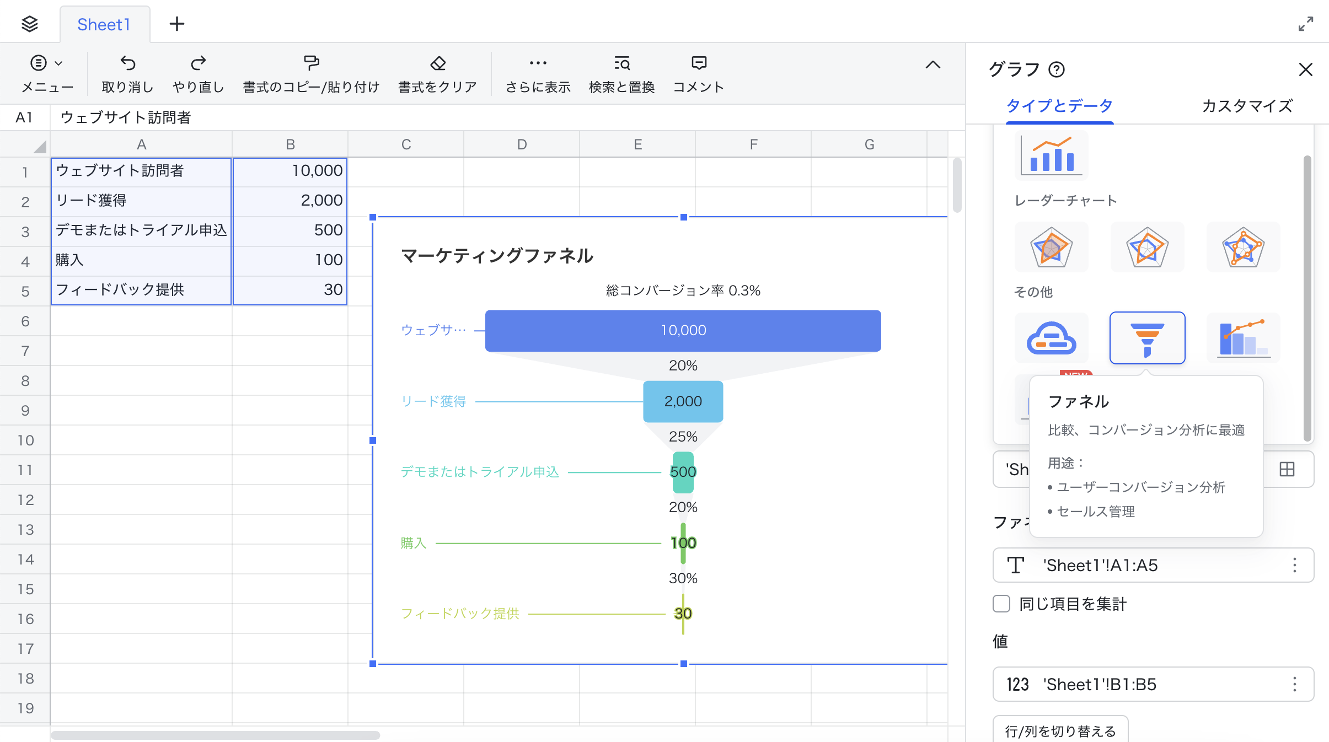Select the format painter (書式のコピー/貼り付け) tool
This screenshot has width=1329, height=742.
point(311,63)
